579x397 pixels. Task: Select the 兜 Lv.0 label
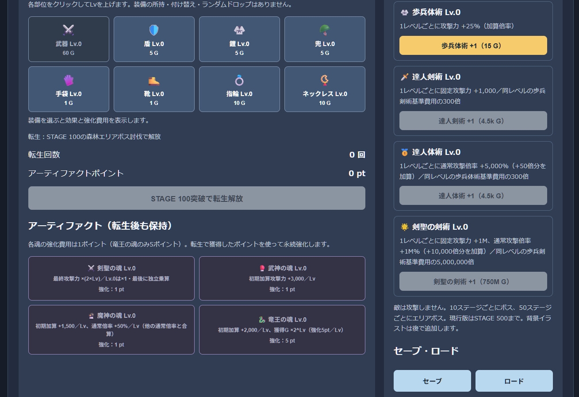325,44
